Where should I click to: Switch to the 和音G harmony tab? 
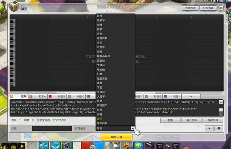click(153, 96)
